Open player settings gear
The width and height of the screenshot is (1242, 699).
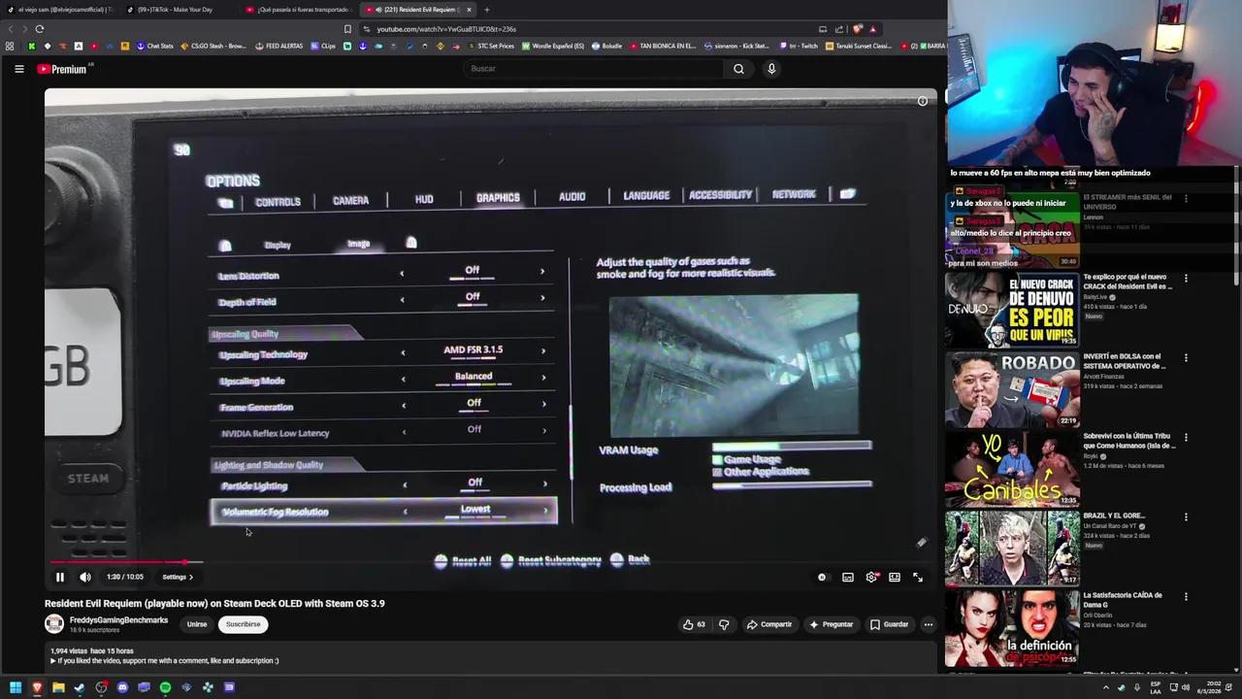(871, 577)
